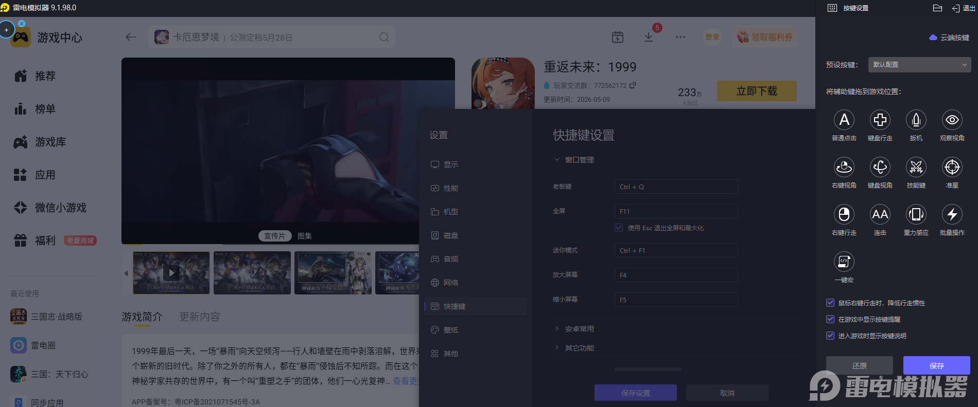Screen dimensions: 978x407
Task: Select the 一键宏 macro icon
Action: click(x=844, y=262)
